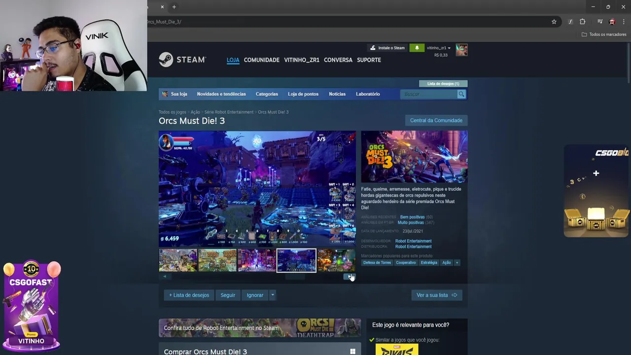The width and height of the screenshot is (631, 355).
Task: Click Muito positivas reviews link
Action: coord(411,222)
